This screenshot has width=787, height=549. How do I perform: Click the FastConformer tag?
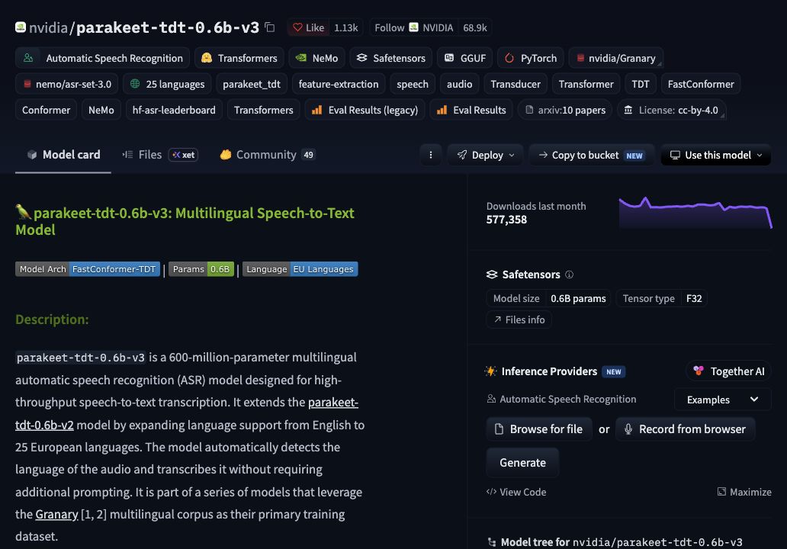[x=701, y=85]
